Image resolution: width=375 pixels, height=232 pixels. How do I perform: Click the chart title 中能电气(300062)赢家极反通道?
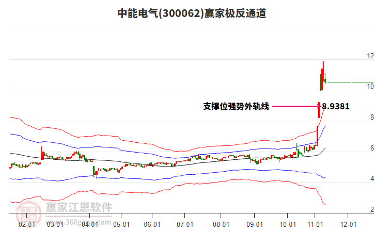[192, 13]
